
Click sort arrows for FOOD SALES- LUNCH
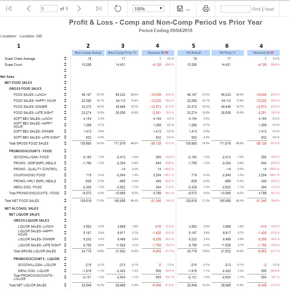[65, 94]
